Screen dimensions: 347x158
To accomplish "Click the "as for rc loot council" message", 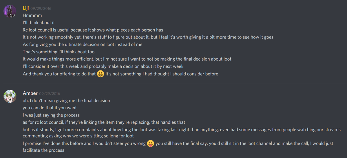I will click(104, 122).
